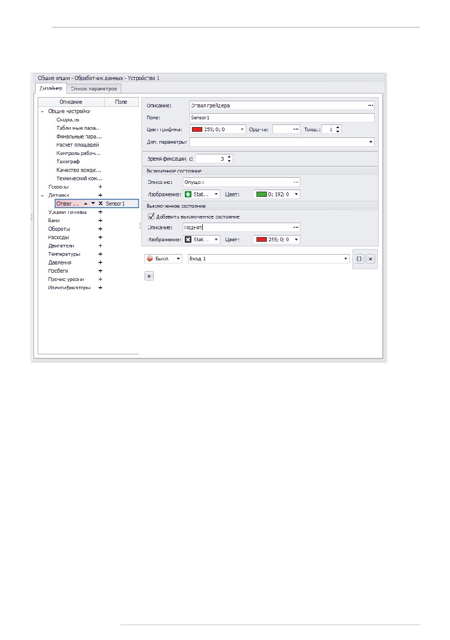Screen dimensions: 450x640
Task: Click the Поле field containing Sensor1
Action: coord(281,118)
